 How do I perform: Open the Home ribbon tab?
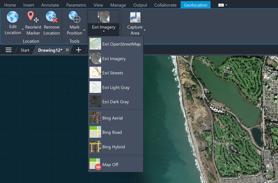coord(10,5)
